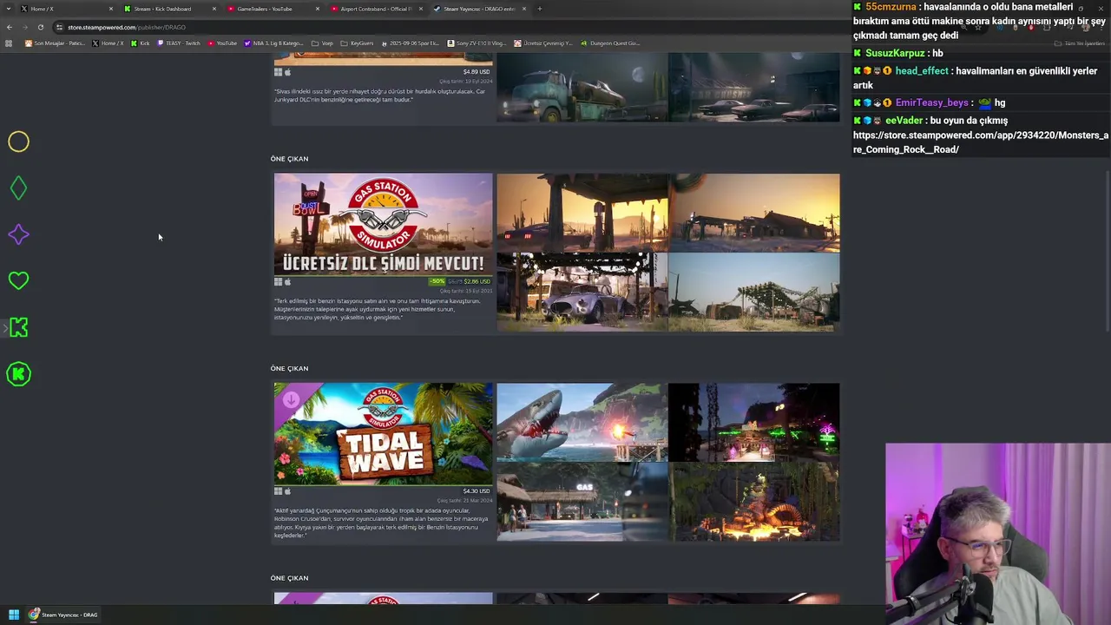Open the Sony ZV-E10 II Vlog bookmark
The height and width of the screenshot is (625, 1111).
(478, 43)
